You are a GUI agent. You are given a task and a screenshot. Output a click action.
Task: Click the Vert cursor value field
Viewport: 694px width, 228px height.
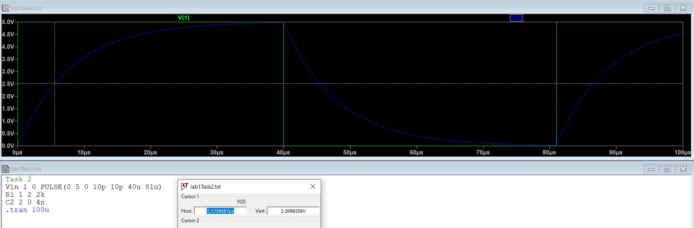(x=293, y=211)
